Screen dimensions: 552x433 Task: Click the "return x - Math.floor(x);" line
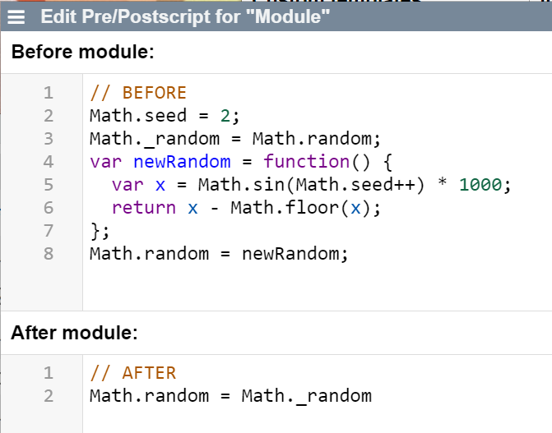click(x=247, y=207)
